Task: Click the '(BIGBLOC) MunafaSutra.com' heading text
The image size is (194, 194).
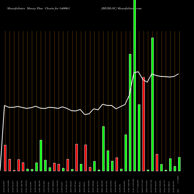Action: point(121,9)
